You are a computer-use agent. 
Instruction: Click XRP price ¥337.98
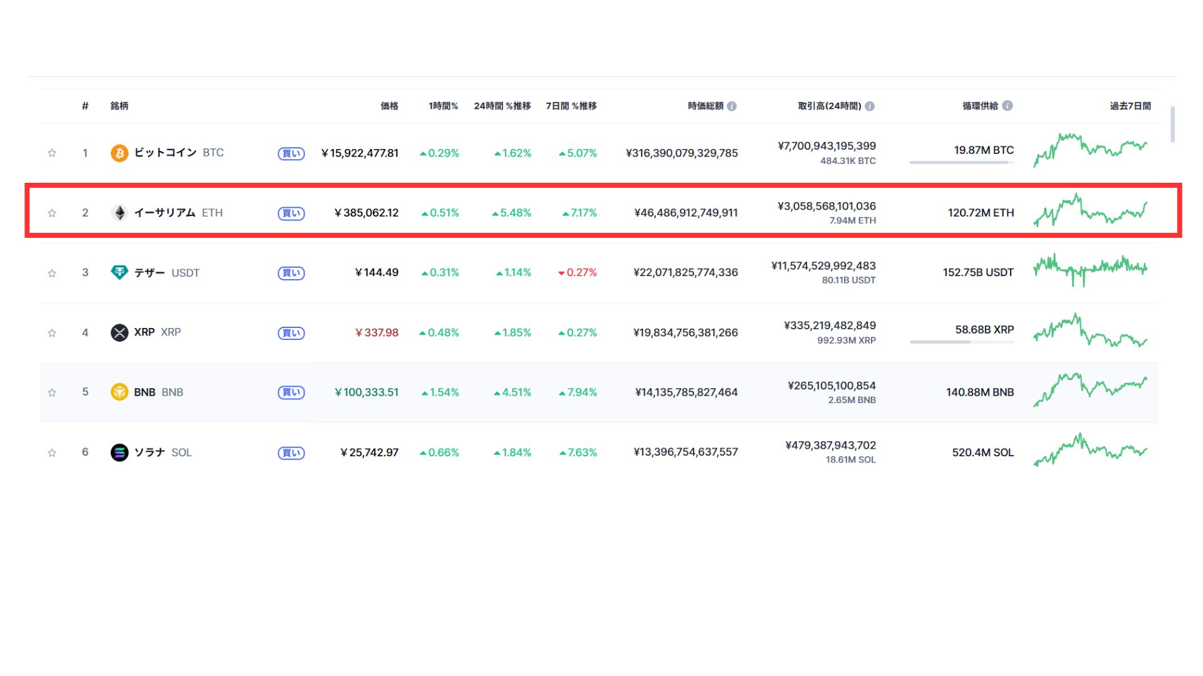coord(377,333)
